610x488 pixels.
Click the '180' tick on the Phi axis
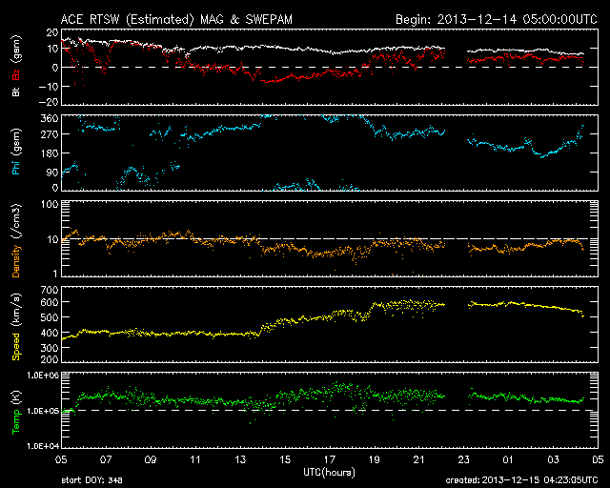(50, 153)
